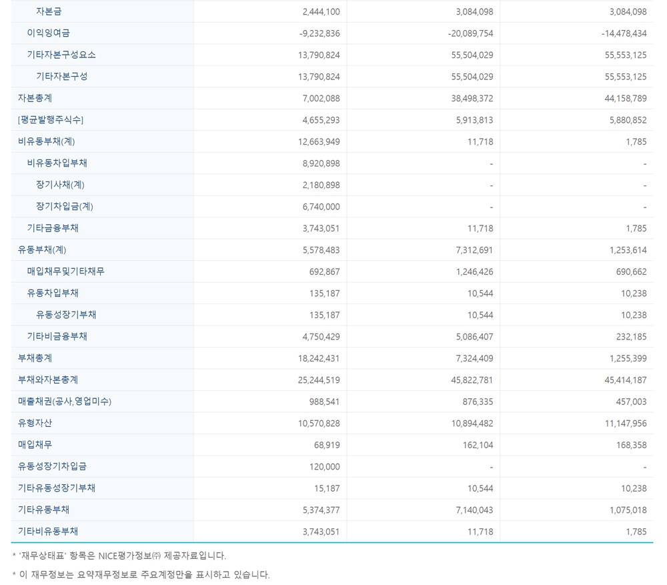The height and width of the screenshot is (585, 667).
Task: Select the value 7,324,409
Action: [x=475, y=359]
